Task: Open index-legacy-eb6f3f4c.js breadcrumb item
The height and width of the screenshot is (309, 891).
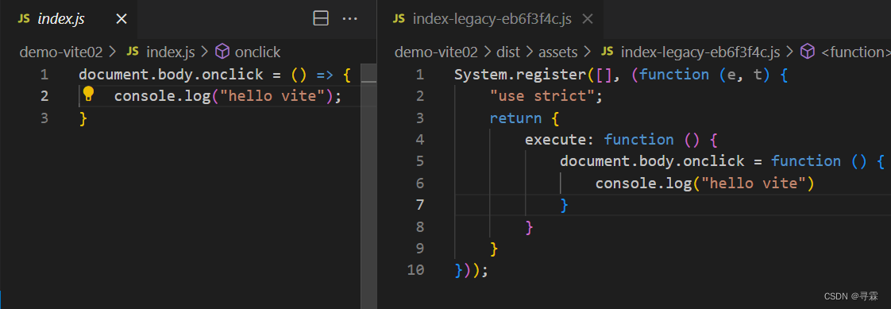Action: click(700, 52)
